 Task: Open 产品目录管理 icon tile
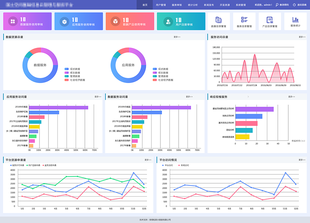[x=270, y=21]
